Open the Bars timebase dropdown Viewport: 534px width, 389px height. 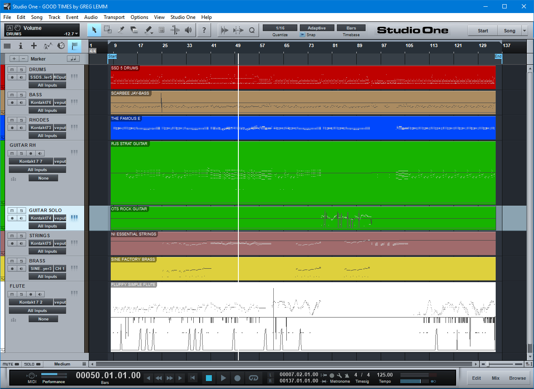351,28
